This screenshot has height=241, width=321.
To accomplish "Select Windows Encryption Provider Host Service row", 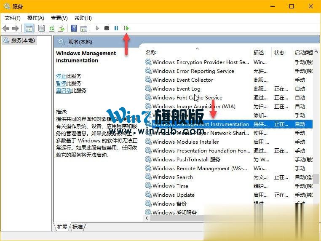I will click(x=228, y=62).
